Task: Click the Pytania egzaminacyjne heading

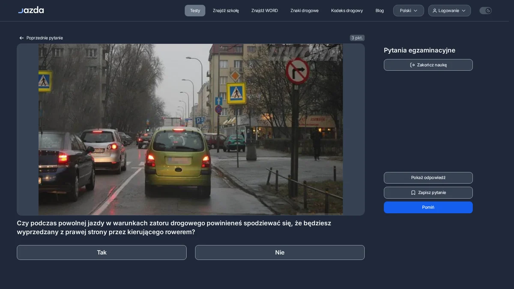Action: tap(419, 51)
